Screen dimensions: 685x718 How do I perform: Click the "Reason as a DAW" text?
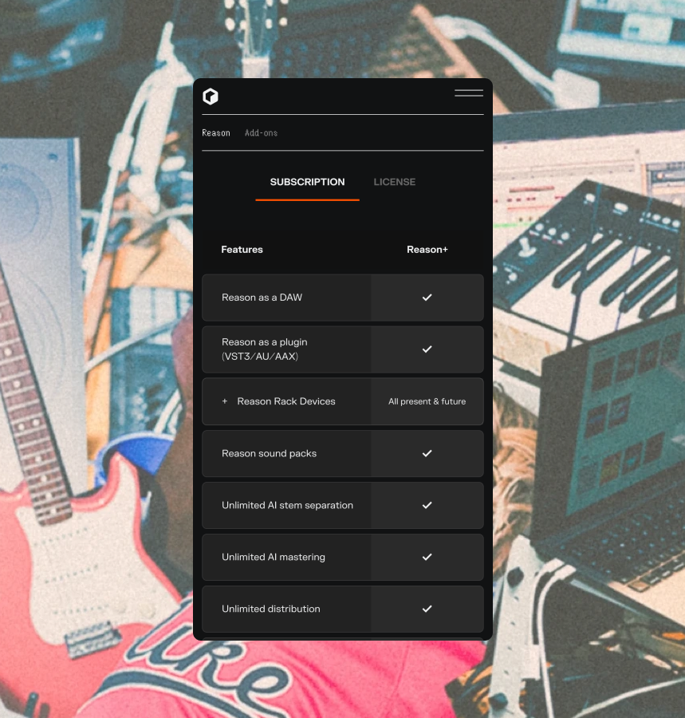(x=262, y=298)
